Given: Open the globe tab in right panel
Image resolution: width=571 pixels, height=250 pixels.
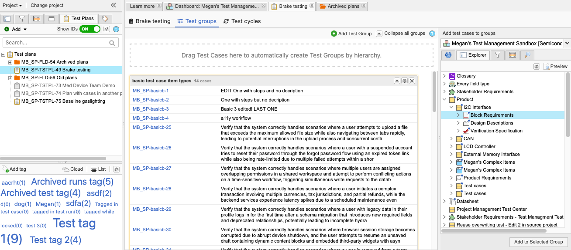Looking at the screenshot, I should (447, 55).
